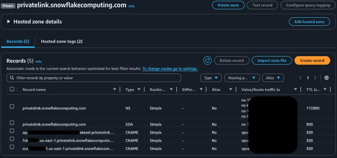
Task: Open Info link beside Records heading
Action: (39, 61)
